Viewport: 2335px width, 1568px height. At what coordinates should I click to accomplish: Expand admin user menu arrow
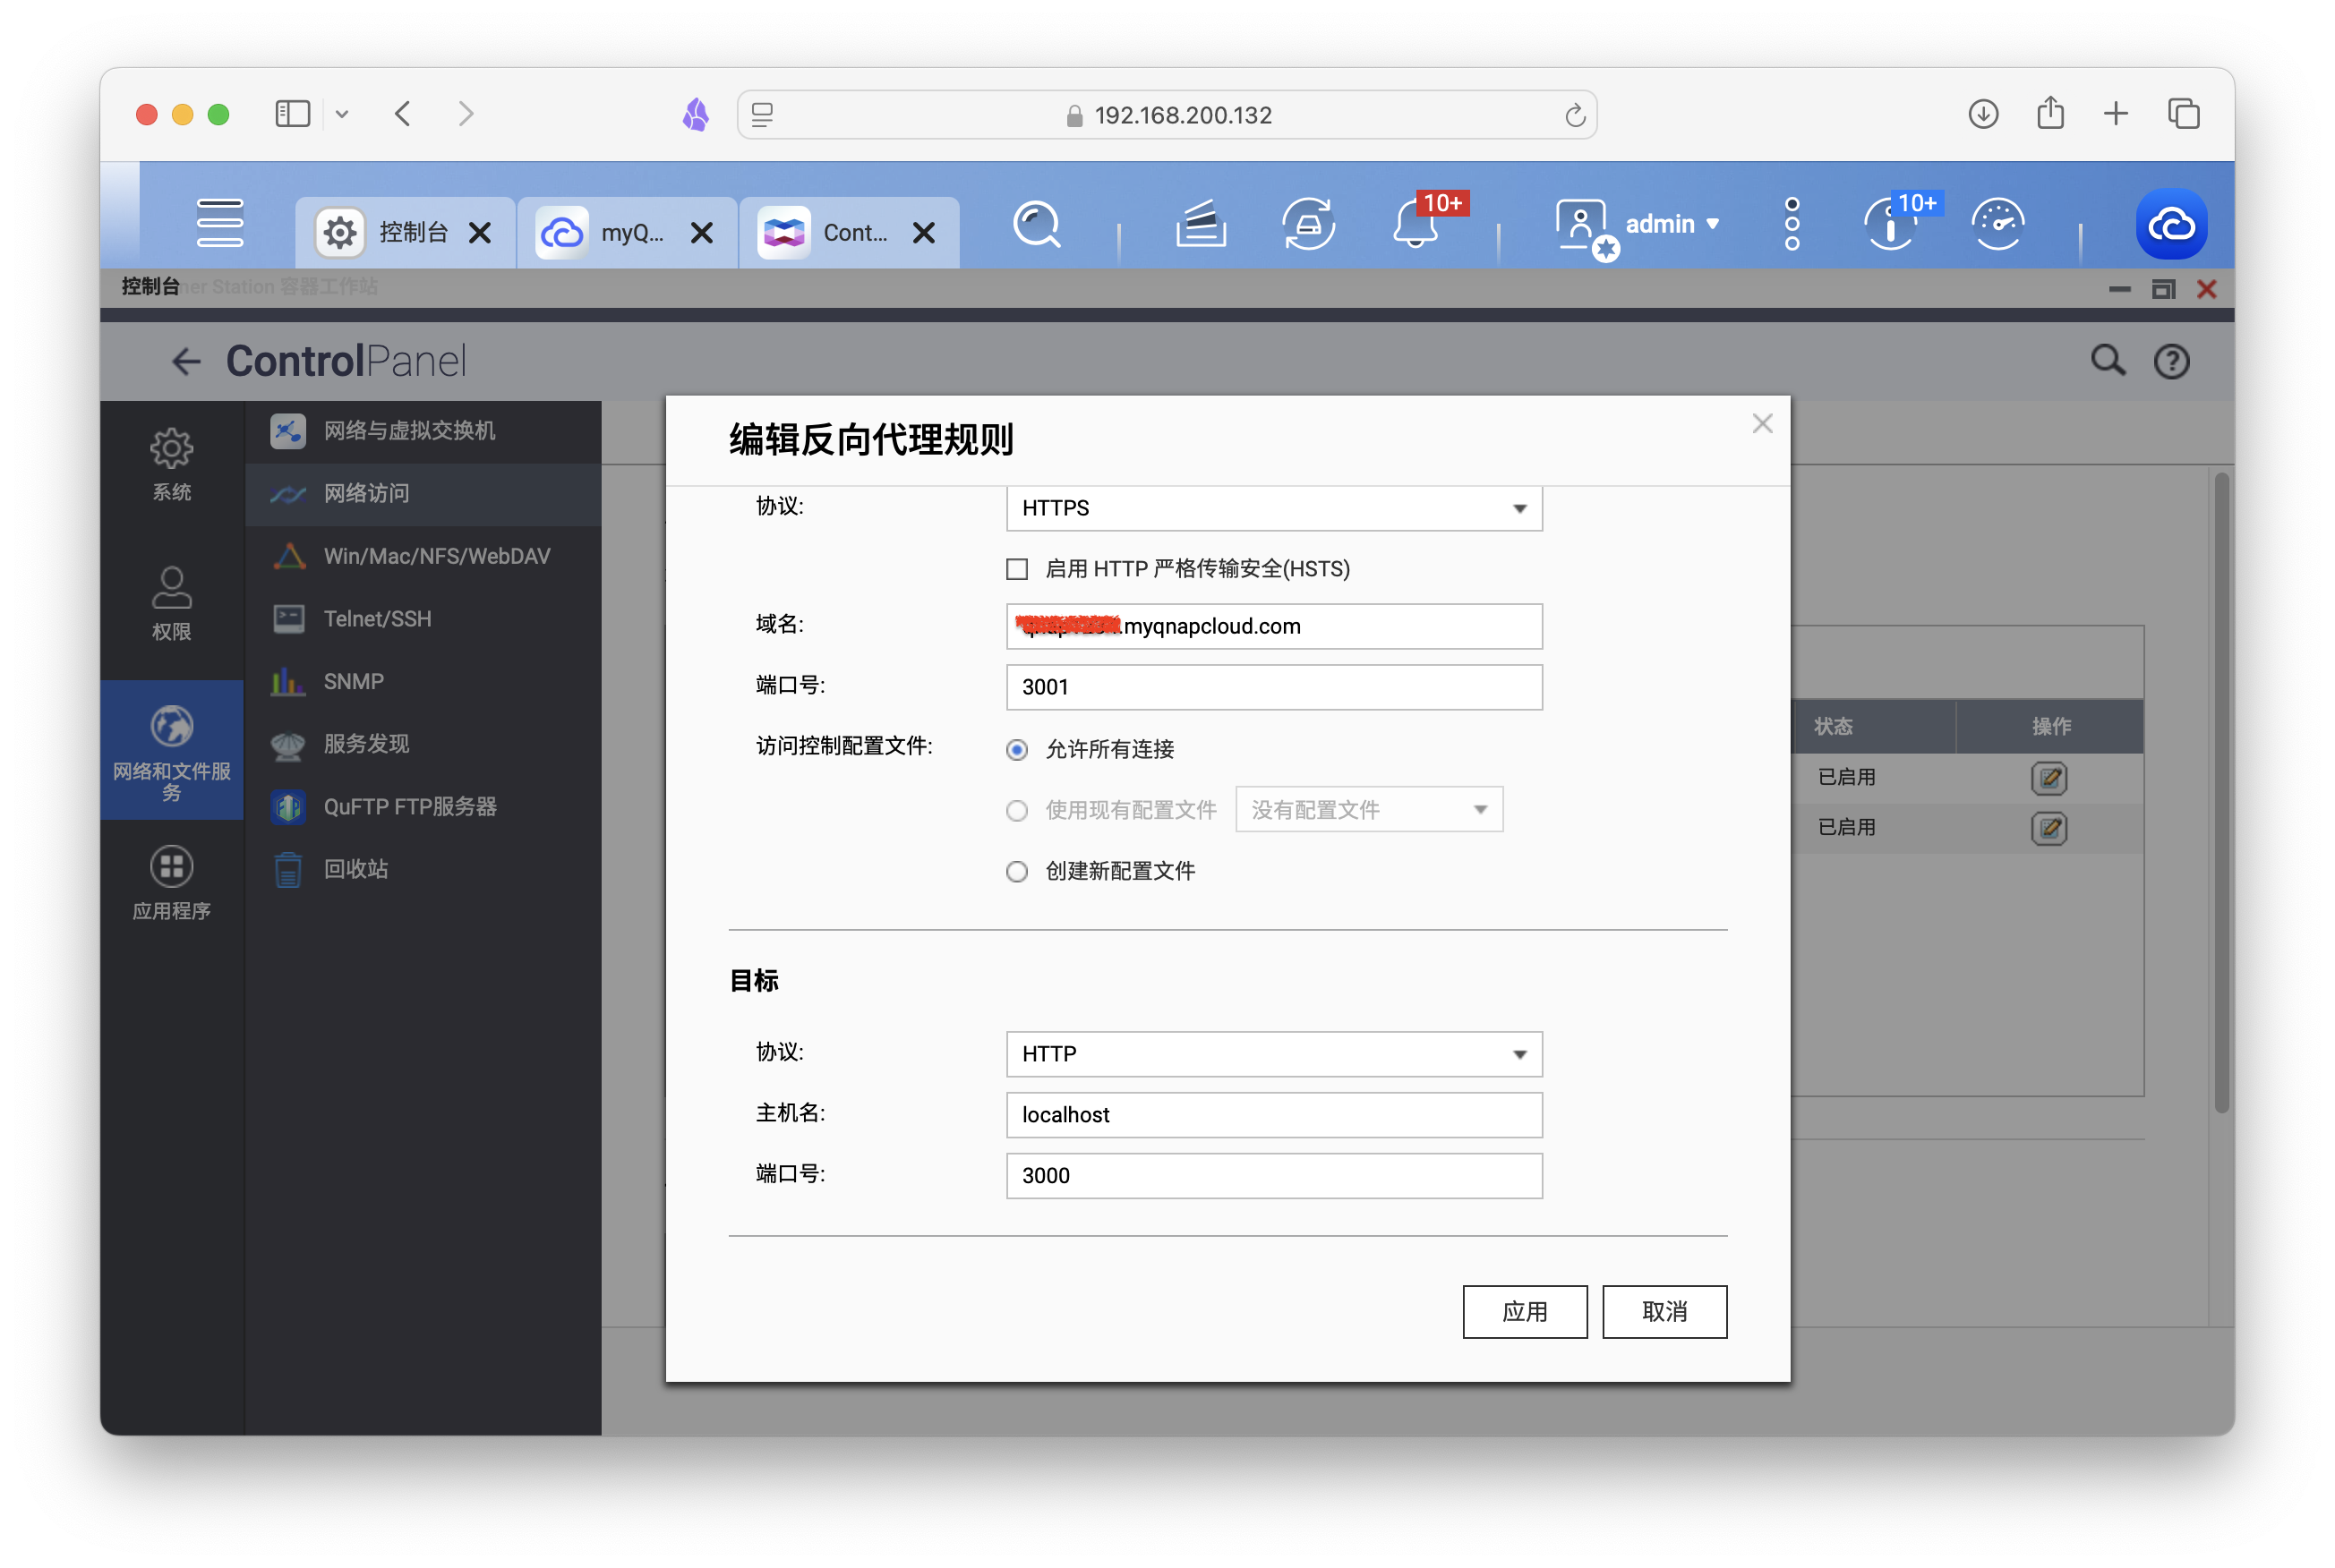(x=1713, y=224)
